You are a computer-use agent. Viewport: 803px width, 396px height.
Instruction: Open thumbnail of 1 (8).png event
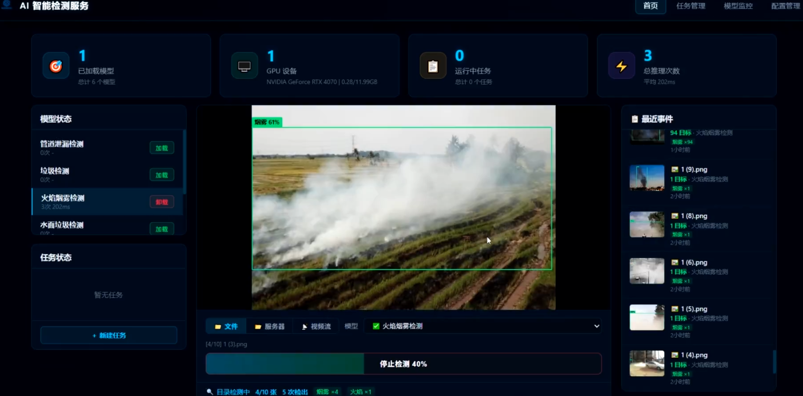coord(647,224)
